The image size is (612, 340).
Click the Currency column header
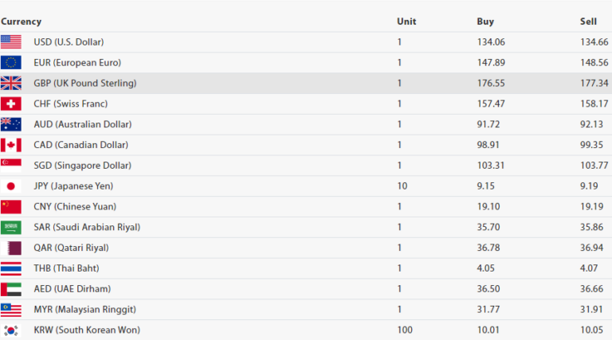[x=22, y=21]
